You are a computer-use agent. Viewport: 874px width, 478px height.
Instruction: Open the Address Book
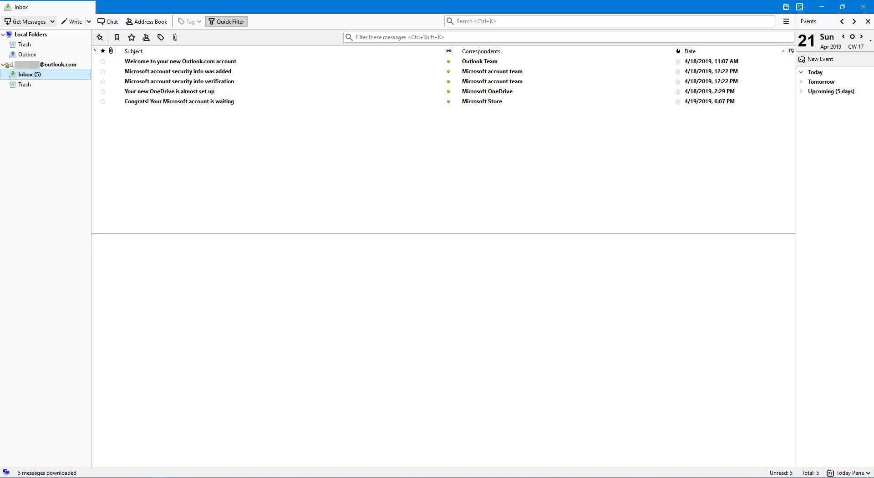[147, 21]
